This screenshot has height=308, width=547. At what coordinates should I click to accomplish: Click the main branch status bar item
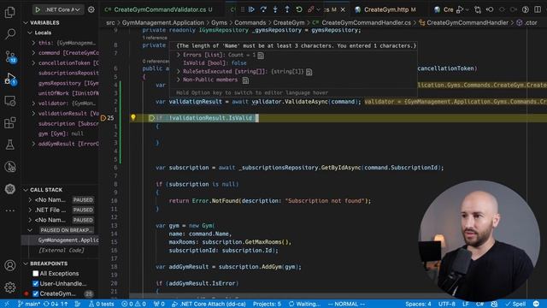pyautogui.click(x=29, y=304)
